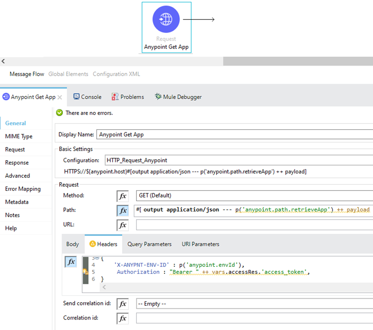Select the Body tab
This screenshot has width=373, height=330.
click(73, 244)
